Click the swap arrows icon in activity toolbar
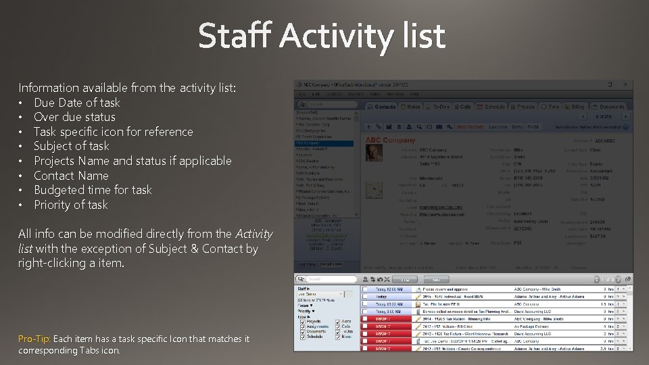 (x=373, y=279)
